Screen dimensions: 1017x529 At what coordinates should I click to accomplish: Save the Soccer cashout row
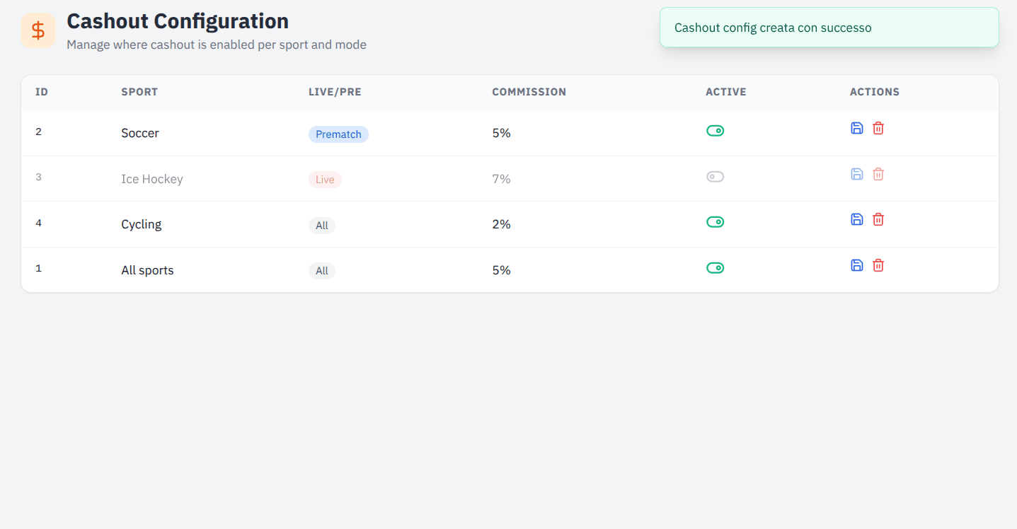[x=856, y=128]
